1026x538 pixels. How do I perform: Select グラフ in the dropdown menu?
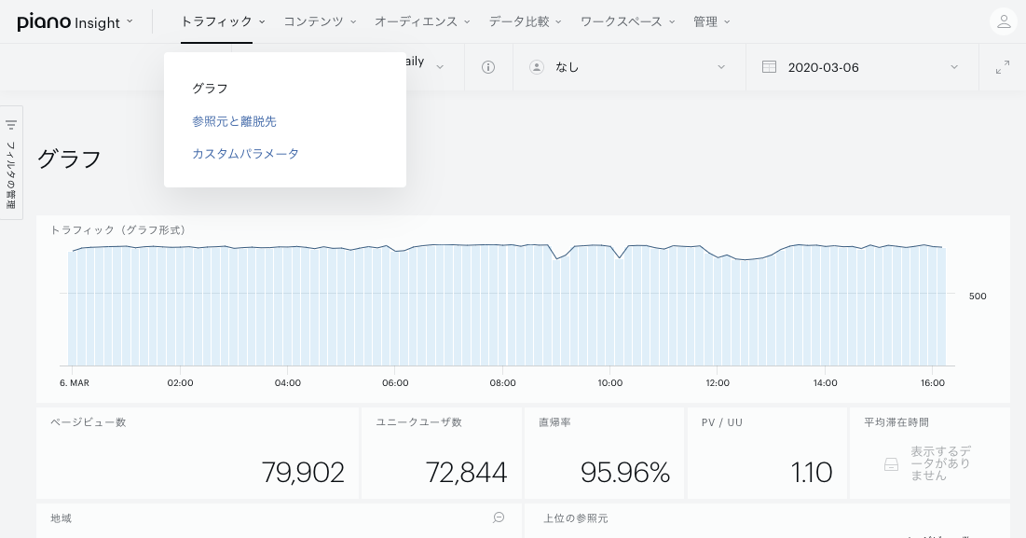(210, 89)
